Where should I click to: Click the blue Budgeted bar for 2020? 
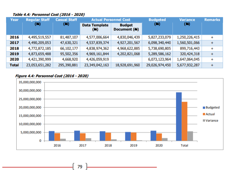(153, 136)
